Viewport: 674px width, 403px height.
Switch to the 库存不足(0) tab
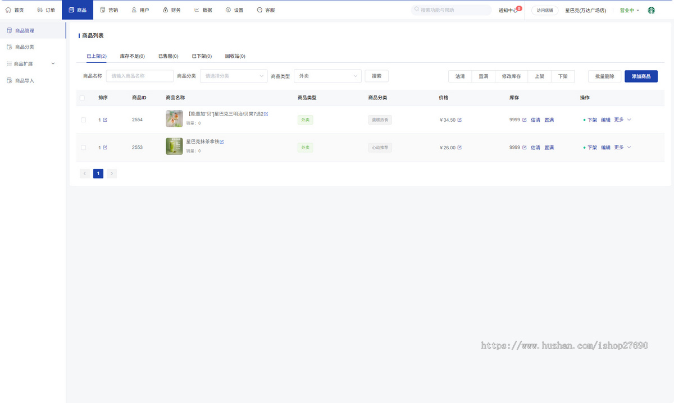tap(133, 56)
